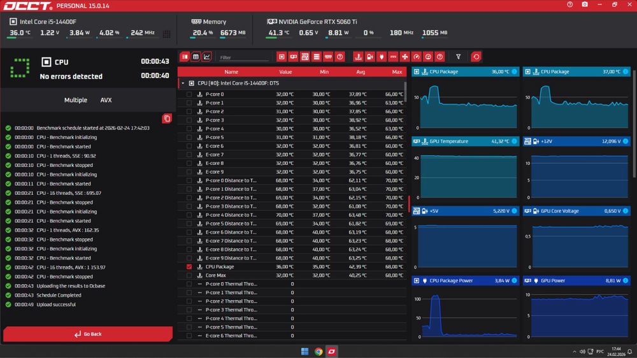Click the Go Back button
This screenshot has width=637, height=358.
pyautogui.click(x=88, y=334)
